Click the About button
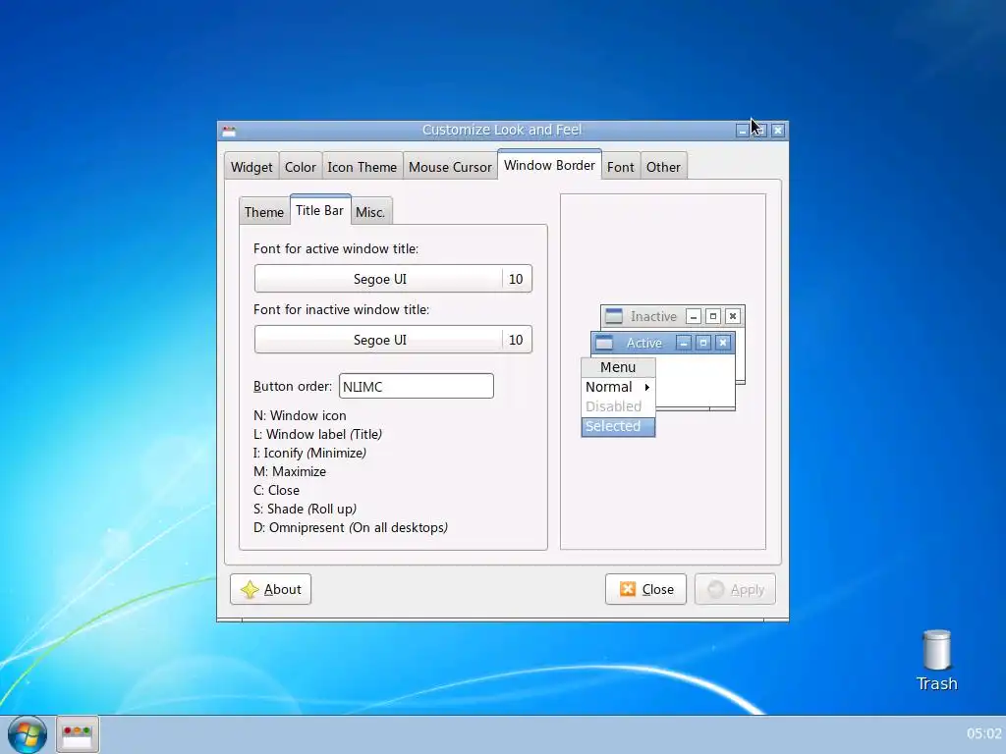This screenshot has height=754, width=1006. click(271, 589)
